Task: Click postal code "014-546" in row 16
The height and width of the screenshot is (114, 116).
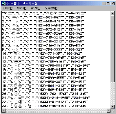Action: click(77, 78)
